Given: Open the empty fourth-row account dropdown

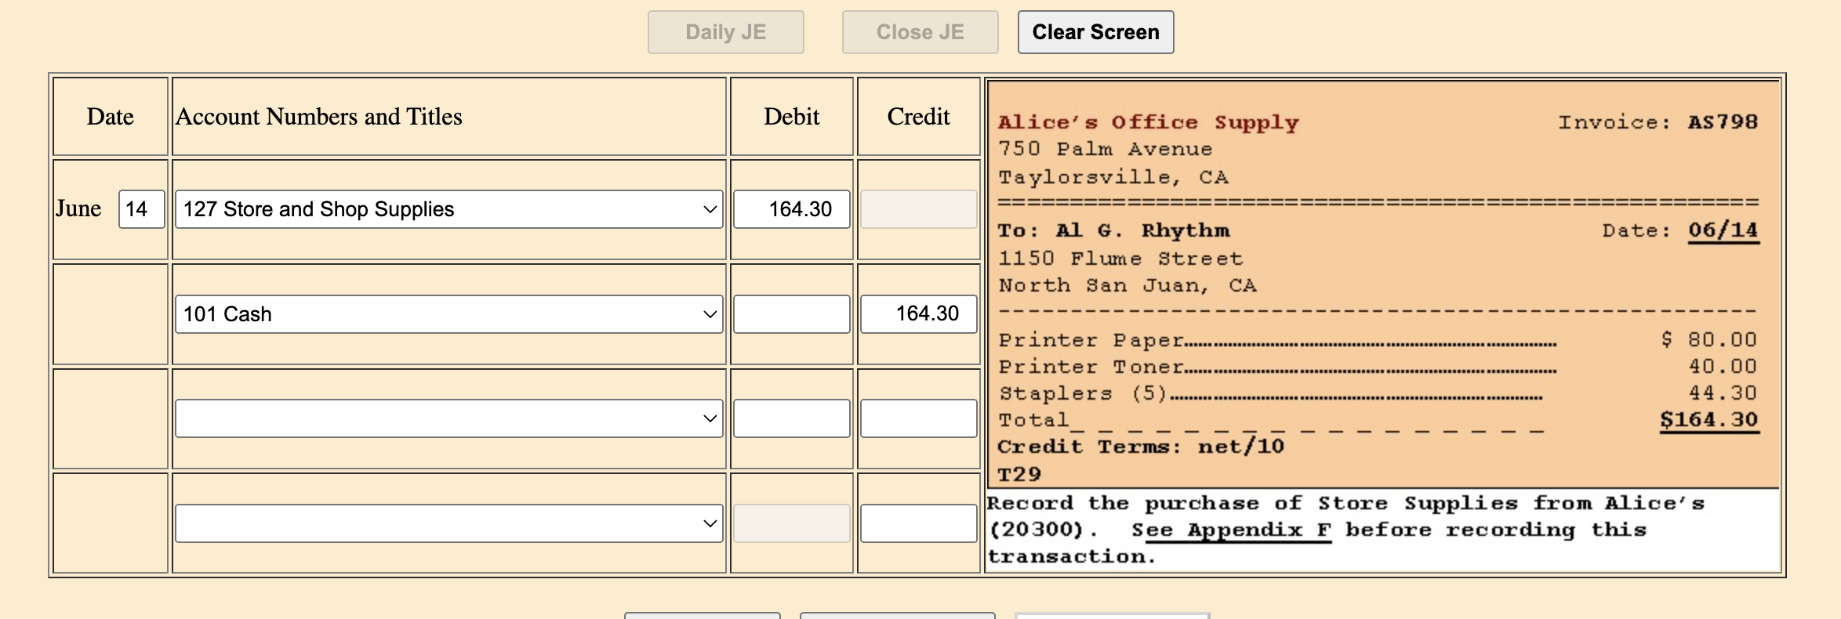Looking at the screenshot, I should 448,523.
